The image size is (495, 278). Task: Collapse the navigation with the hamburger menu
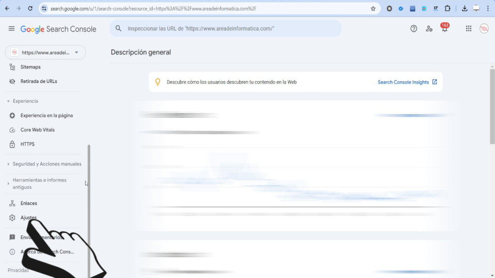(11, 28)
